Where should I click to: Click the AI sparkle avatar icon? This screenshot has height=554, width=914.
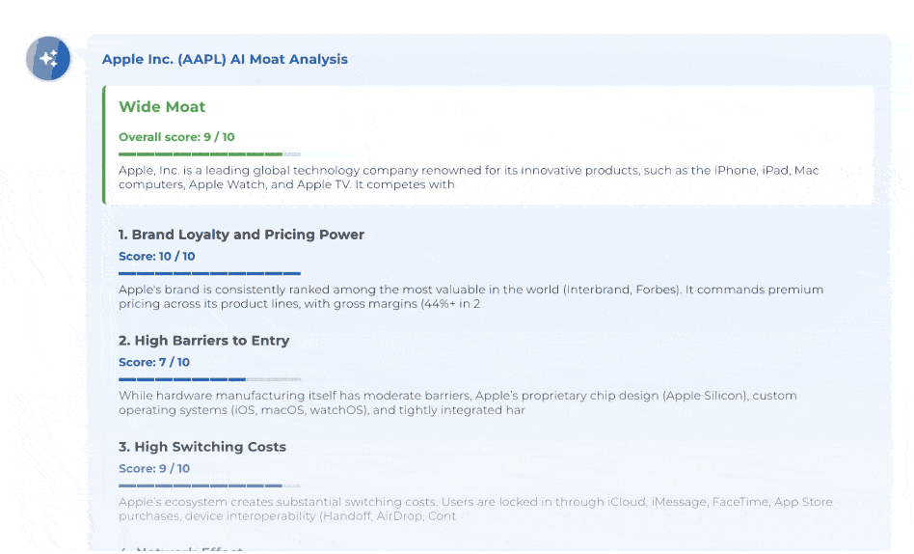(48, 59)
